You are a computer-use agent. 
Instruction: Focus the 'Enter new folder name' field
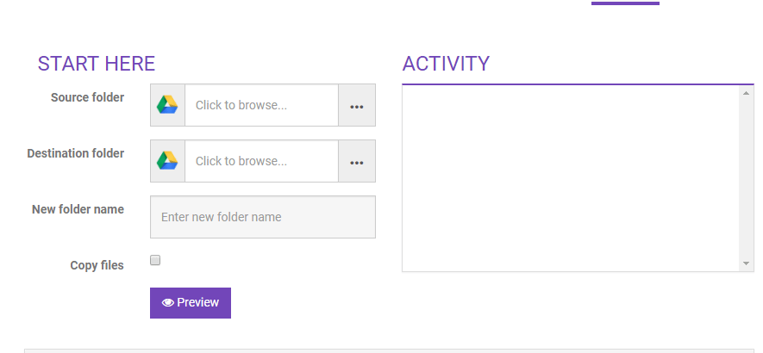pyautogui.click(x=263, y=217)
